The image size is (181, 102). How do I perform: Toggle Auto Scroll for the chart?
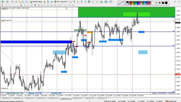93,2
